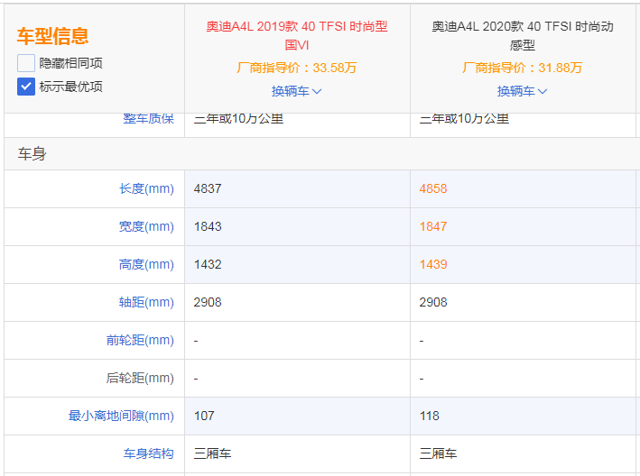Screen dimensions: 640x476
Task: Click the 后轮距(mm) row label
Action: tap(140, 379)
